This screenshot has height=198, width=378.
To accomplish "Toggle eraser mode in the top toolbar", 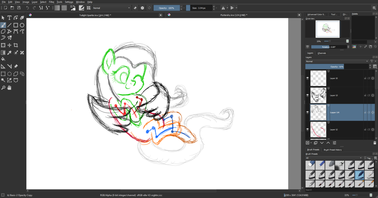I will click(135, 8).
